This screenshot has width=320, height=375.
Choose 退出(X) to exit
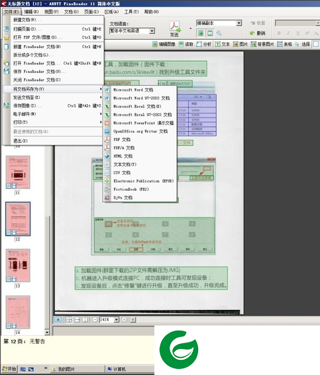[54, 141]
